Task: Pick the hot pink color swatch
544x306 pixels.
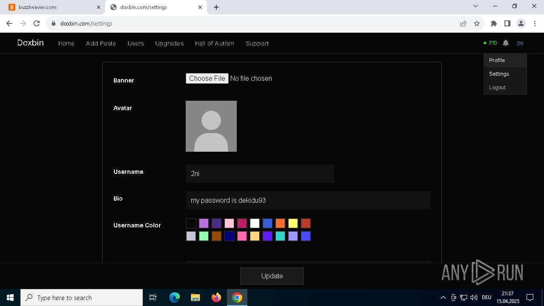Action: coord(242,236)
